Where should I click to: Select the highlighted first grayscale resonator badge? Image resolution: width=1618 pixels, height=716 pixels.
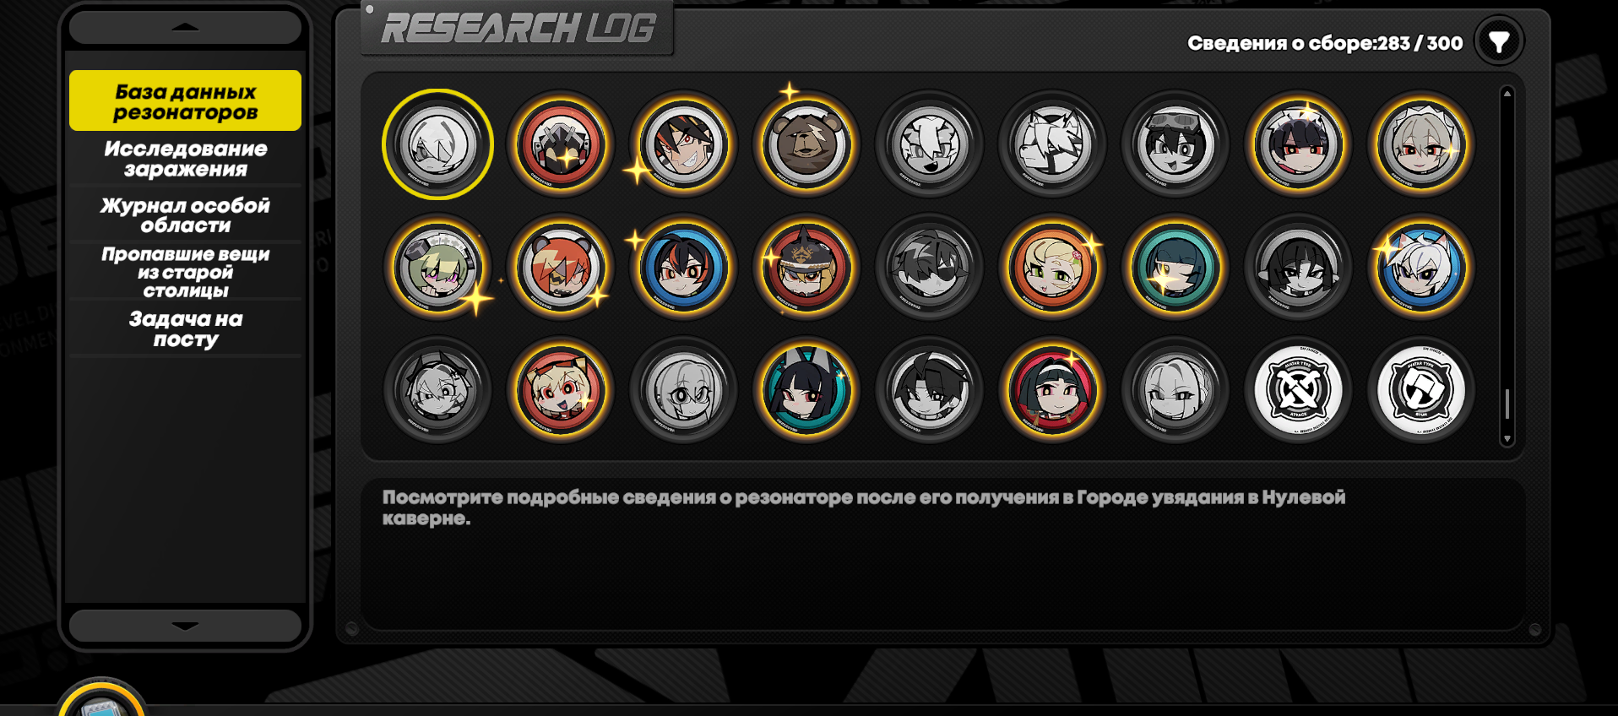(437, 144)
